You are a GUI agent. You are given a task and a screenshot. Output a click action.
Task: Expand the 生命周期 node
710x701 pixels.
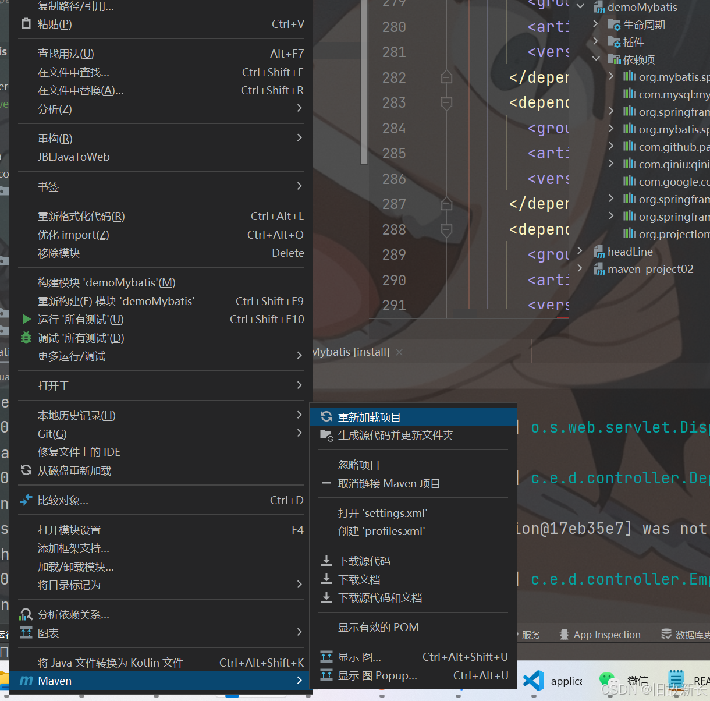coord(597,24)
